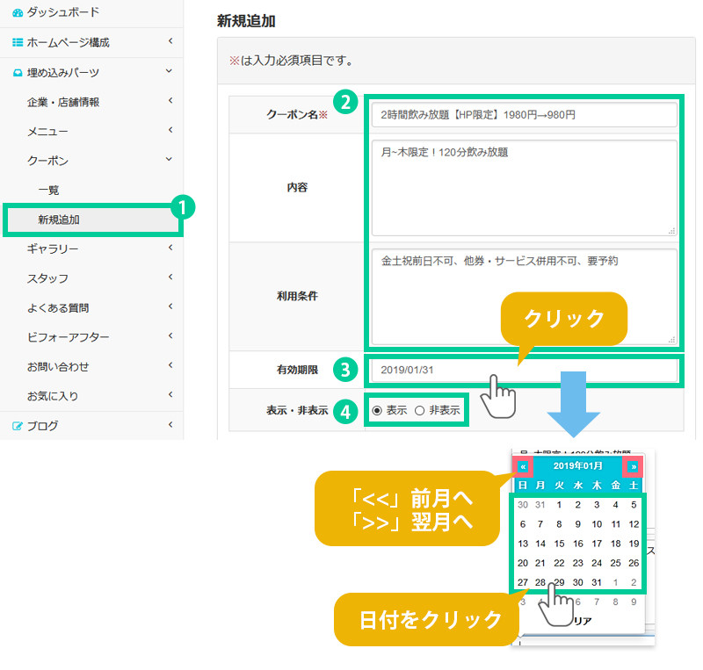
Task: Pick January 28 in the calendar
Action: [541, 583]
